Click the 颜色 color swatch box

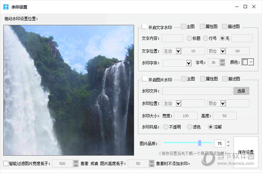click(245, 62)
